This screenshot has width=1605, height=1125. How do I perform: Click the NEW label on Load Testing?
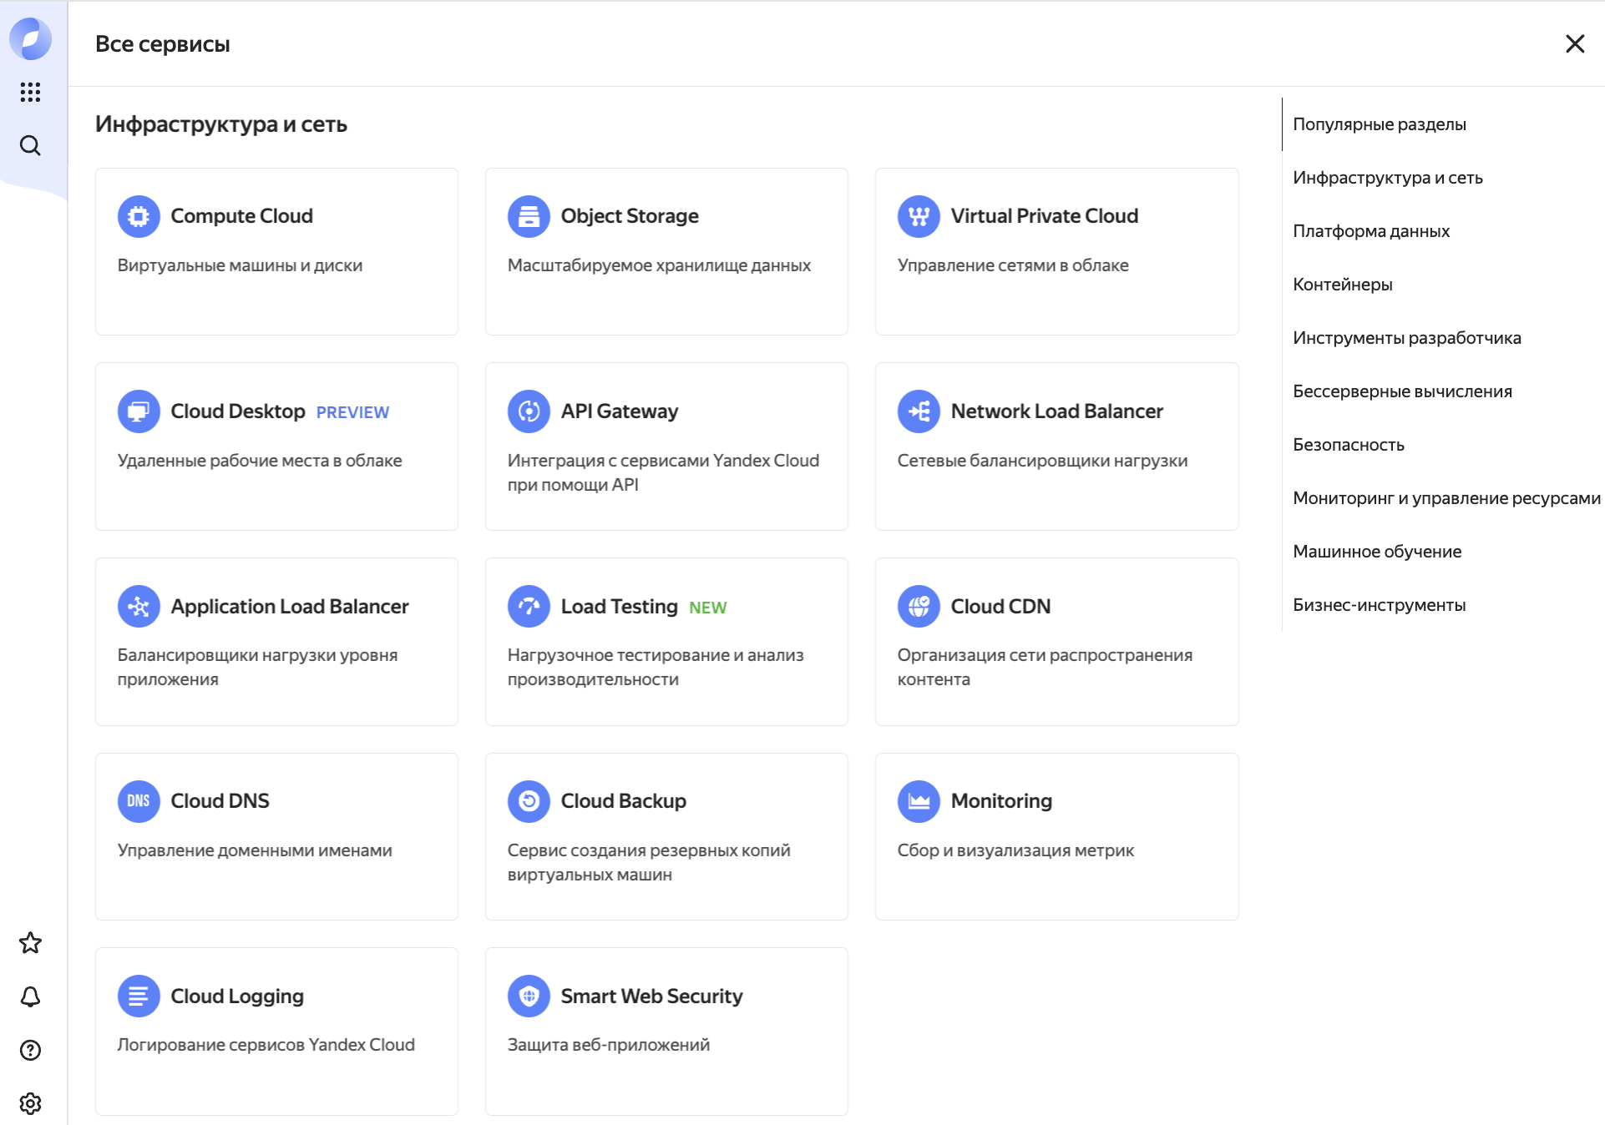point(707,608)
